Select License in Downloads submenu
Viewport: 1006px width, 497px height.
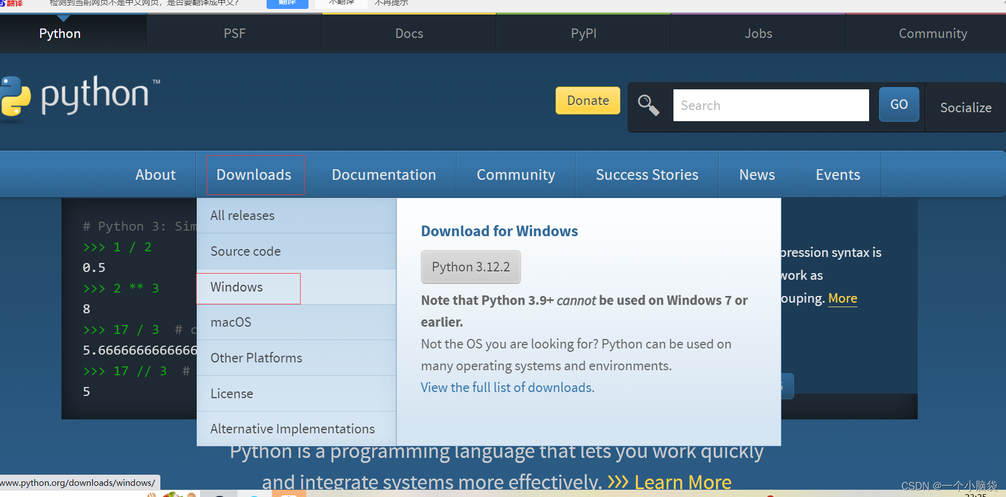click(x=296, y=394)
